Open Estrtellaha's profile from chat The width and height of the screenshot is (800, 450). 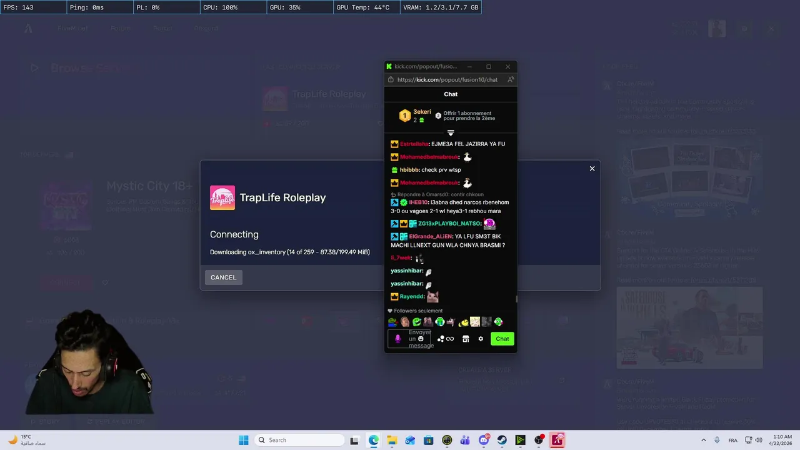click(414, 144)
